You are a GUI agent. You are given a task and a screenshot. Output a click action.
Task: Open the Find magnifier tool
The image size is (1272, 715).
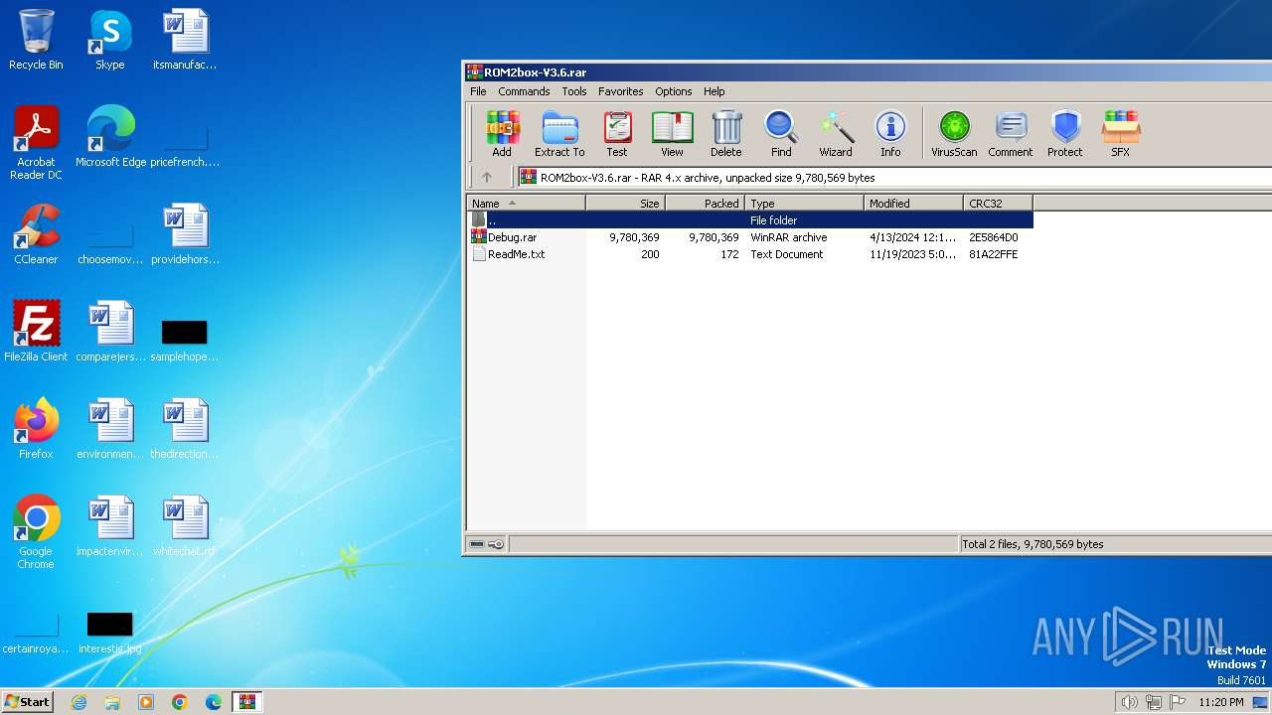pos(781,134)
